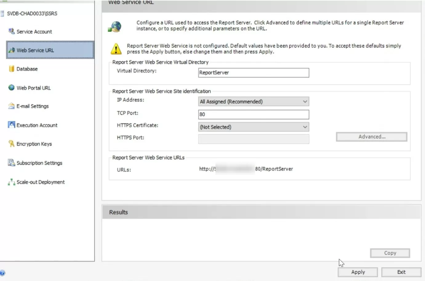Click the Subscription Settings icon
This screenshot has height=281, width=425.
(x=11, y=163)
